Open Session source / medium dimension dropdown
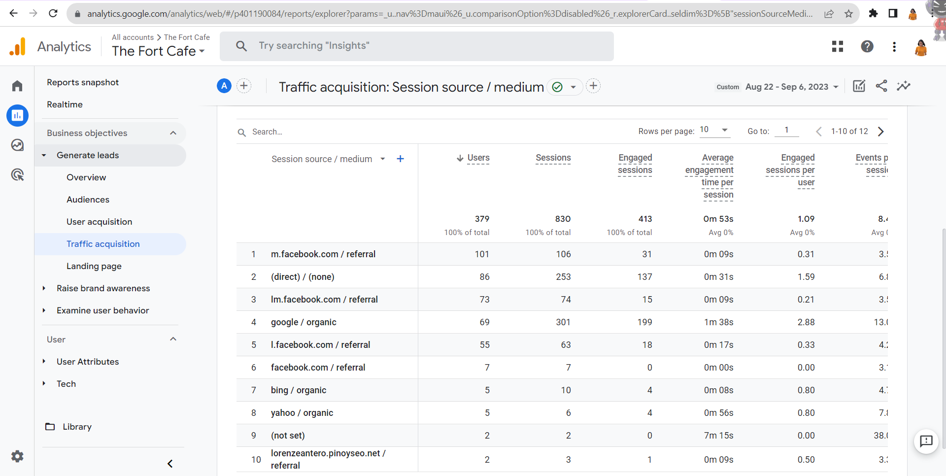Image resolution: width=946 pixels, height=476 pixels. coord(328,159)
